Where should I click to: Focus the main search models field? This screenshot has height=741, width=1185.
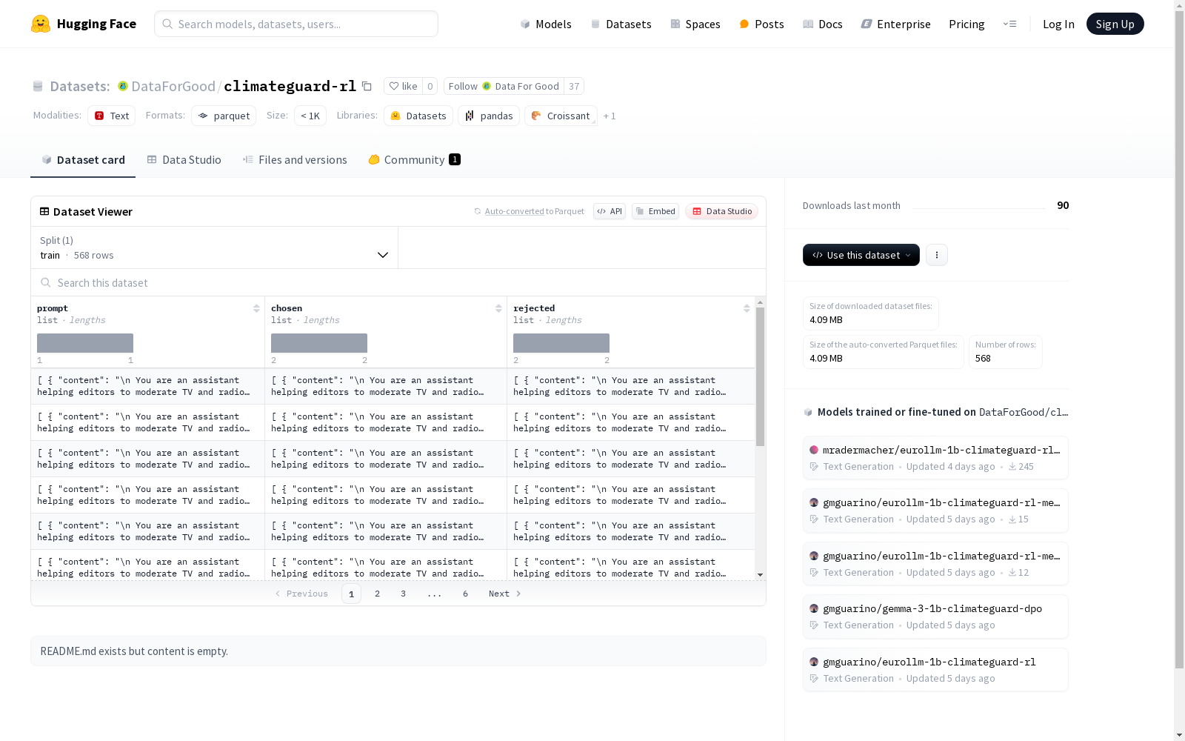click(x=296, y=24)
